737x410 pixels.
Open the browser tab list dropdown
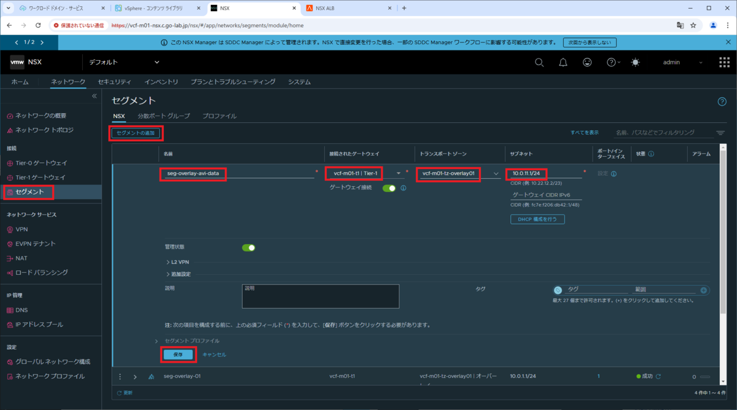coord(8,8)
